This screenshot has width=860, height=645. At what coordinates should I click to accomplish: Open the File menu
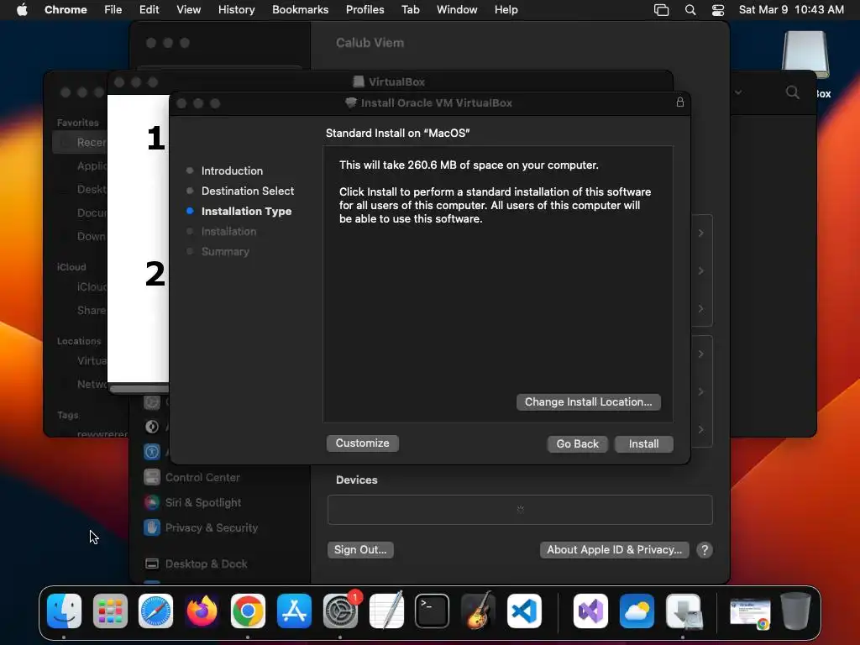point(113,10)
